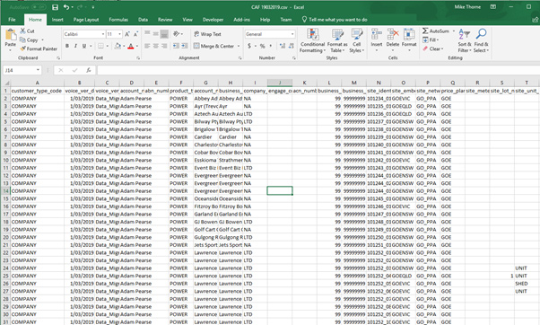540x325 pixels.
Task: Open the font size dropdown
Action: pos(120,34)
